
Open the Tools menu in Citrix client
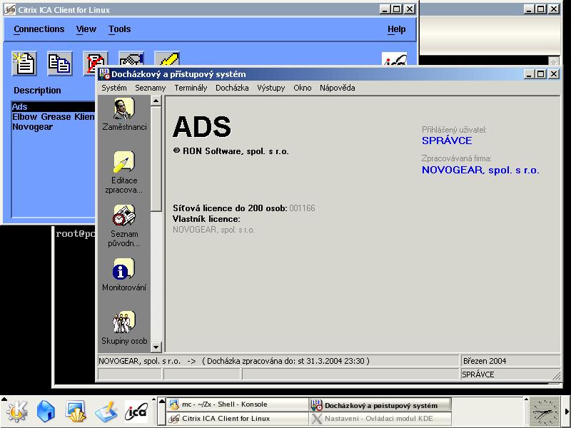pos(119,29)
